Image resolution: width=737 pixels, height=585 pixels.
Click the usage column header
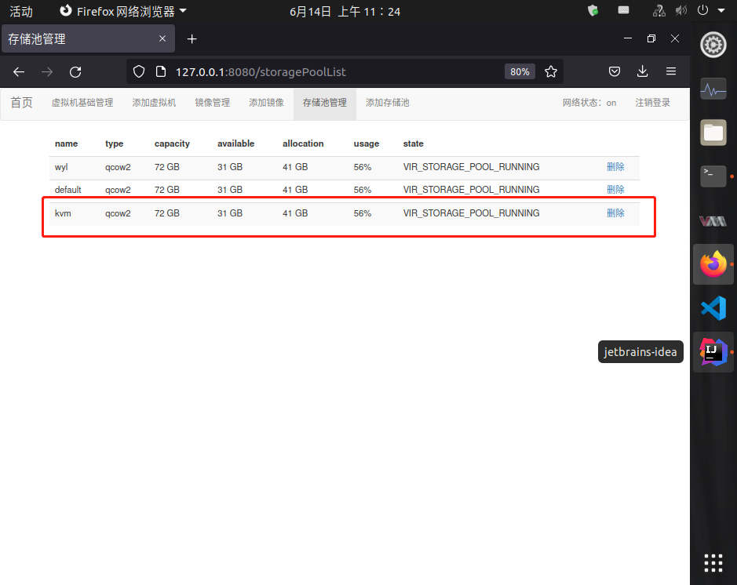click(x=367, y=144)
